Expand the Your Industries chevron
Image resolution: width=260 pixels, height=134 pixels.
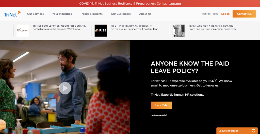[74, 14]
